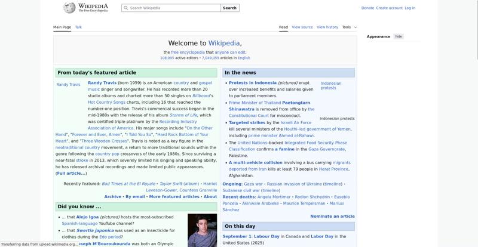This screenshot has height=247, width=478.
Task: Open the Paetongtarn Shinawatra link
Action: (x=269, y=106)
